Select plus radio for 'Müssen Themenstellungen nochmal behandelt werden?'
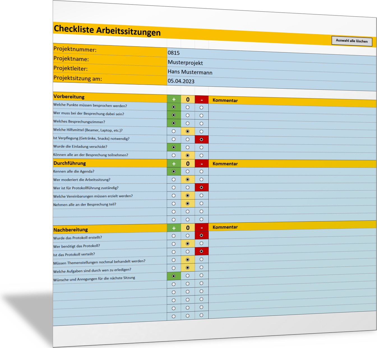The width and height of the screenshot is (377, 348). [x=174, y=260]
